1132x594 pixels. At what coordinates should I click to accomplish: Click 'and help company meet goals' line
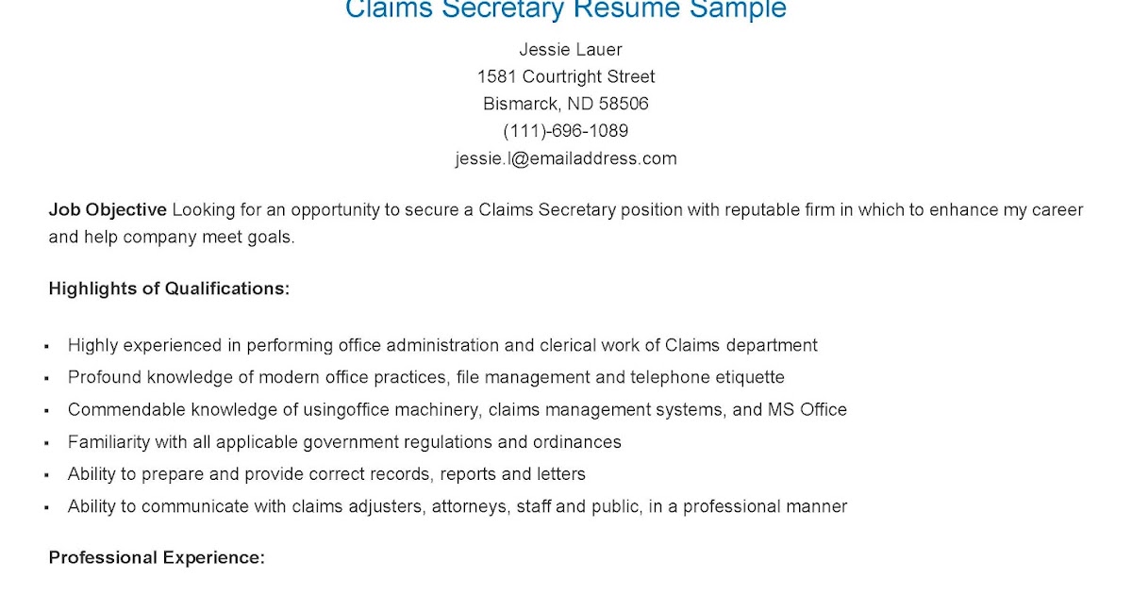pos(172,238)
